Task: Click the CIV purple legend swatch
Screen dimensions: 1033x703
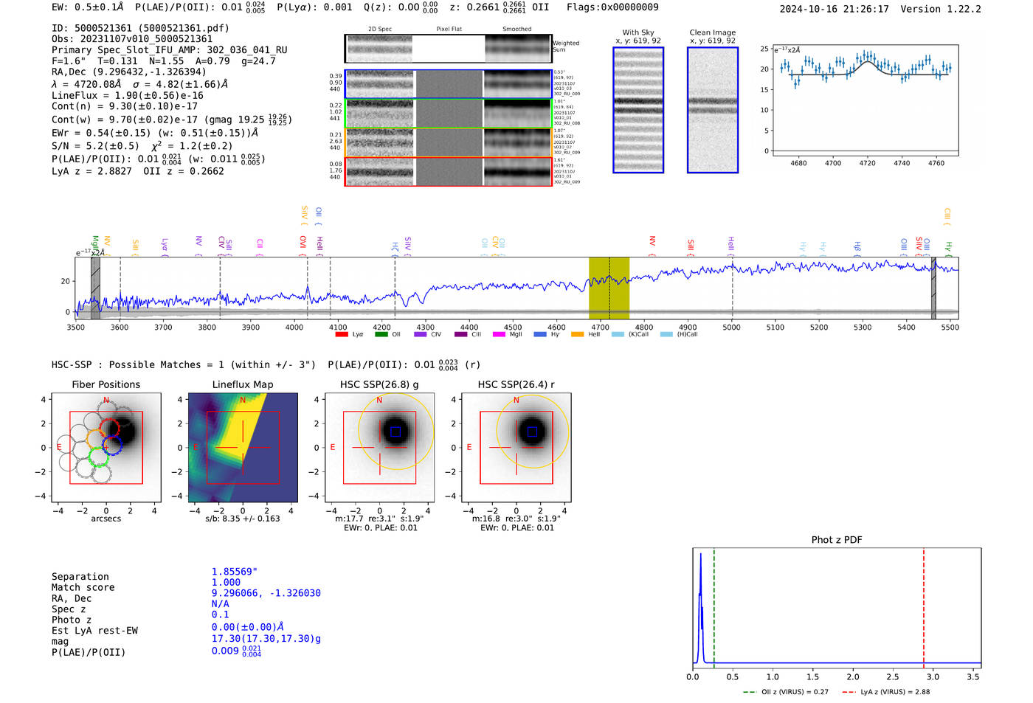Action: [421, 334]
